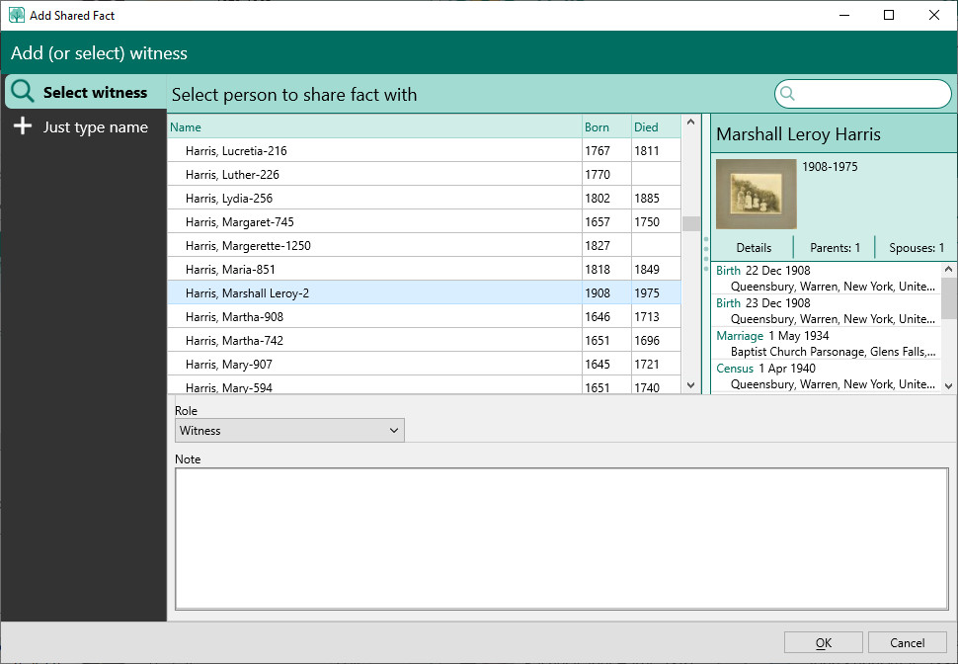Select Harris, Lucretia-216 in the list
958x664 pixels.
[236, 151]
